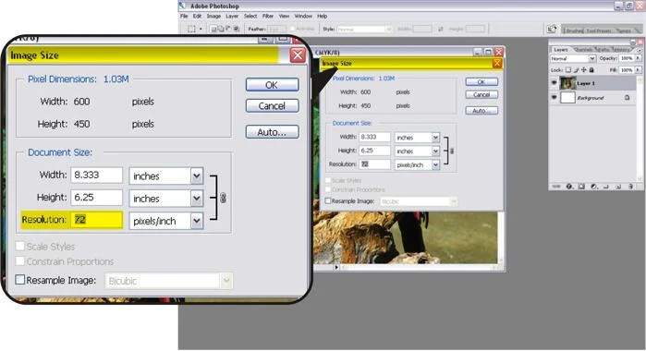
Task: Click the Add layer style icon
Action: tap(569, 187)
